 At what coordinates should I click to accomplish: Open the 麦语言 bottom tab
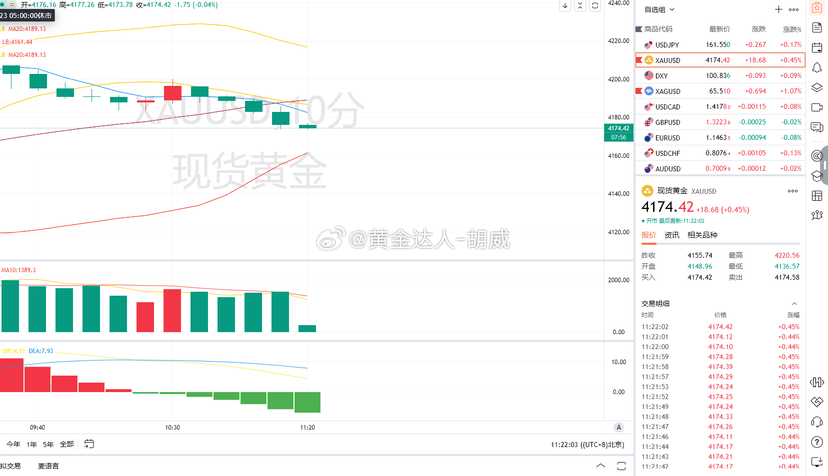pyautogui.click(x=48, y=466)
